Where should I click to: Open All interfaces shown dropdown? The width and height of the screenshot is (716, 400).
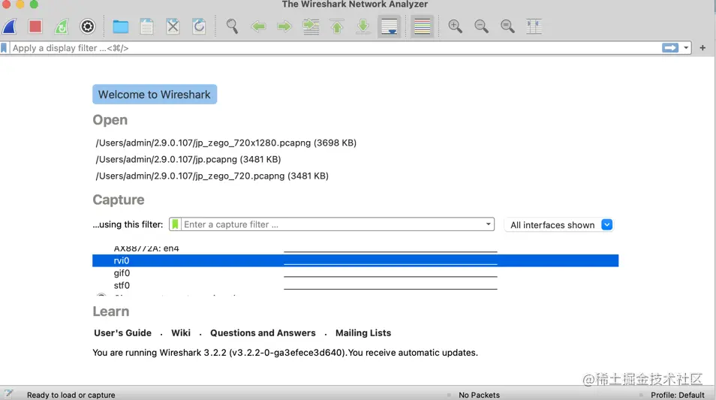pos(559,224)
